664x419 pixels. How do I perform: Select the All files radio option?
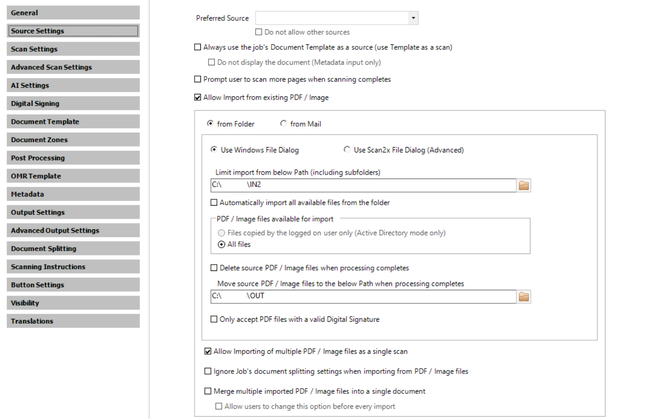221,245
